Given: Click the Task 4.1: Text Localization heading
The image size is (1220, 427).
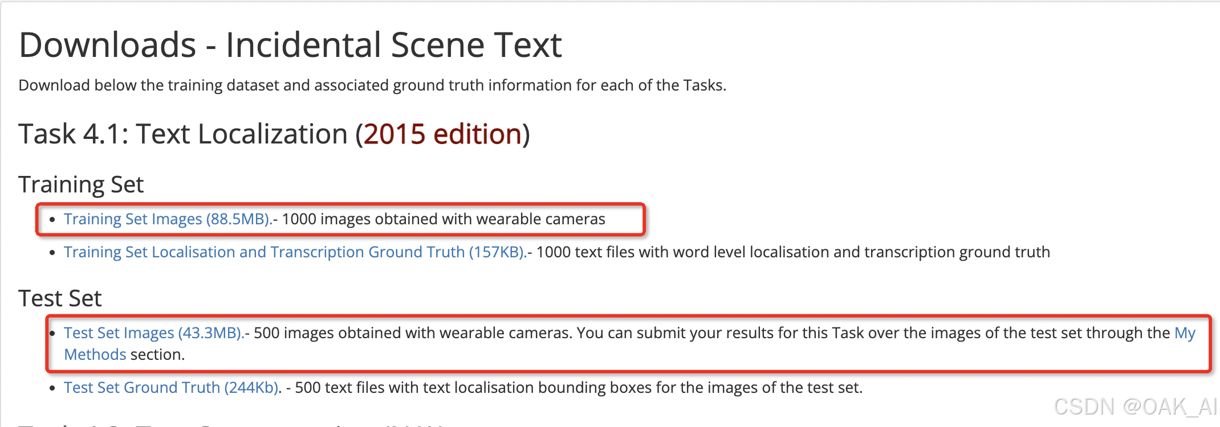Looking at the screenshot, I should click(x=182, y=134).
